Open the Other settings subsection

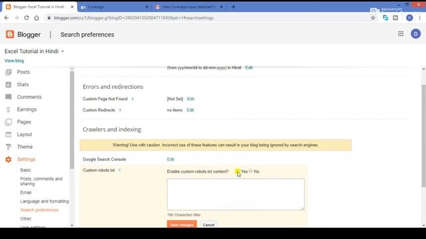26,218
